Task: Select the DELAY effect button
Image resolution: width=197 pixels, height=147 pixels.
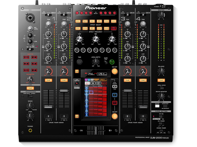Action: pyautogui.click(x=78, y=21)
